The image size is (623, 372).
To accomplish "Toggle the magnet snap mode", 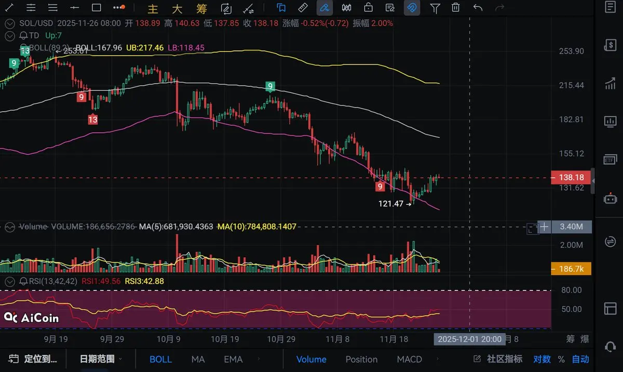I will coord(412,8).
